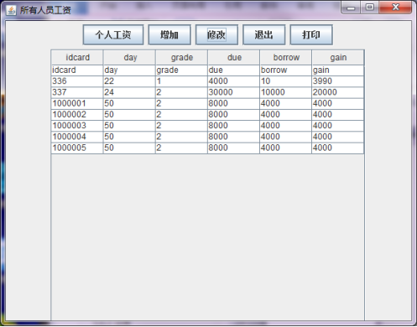
Task: Click the day column header
Action: pyautogui.click(x=129, y=58)
